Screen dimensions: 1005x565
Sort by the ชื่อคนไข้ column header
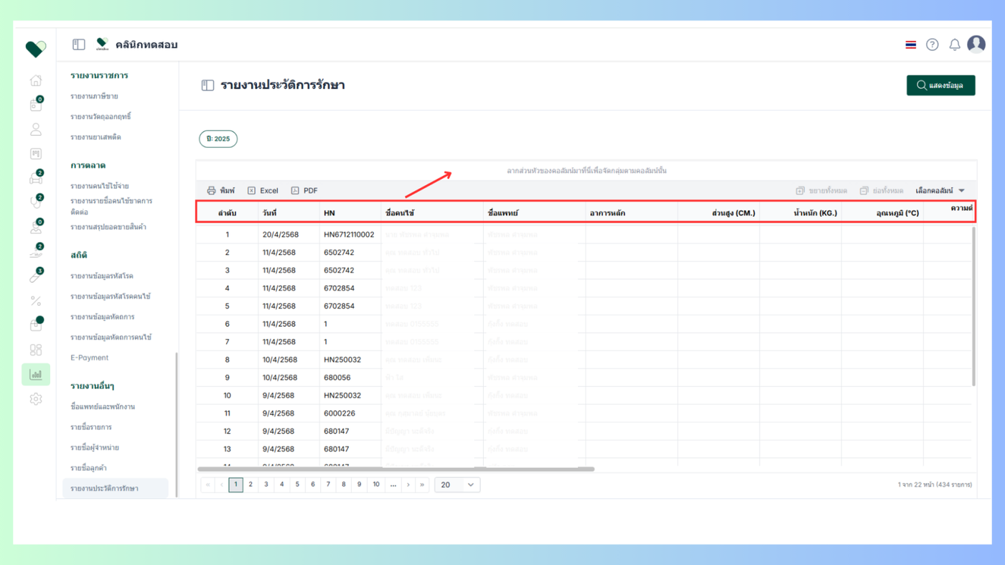tap(432, 213)
